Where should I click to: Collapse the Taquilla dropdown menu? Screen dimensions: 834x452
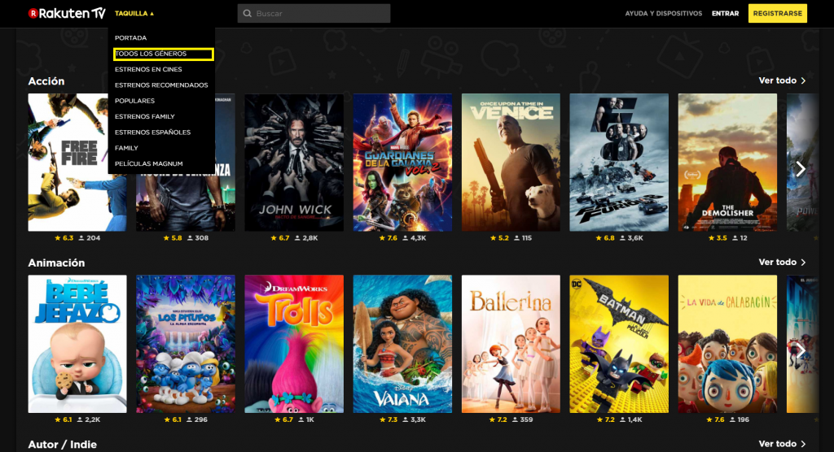pyautogui.click(x=134, y=14)
